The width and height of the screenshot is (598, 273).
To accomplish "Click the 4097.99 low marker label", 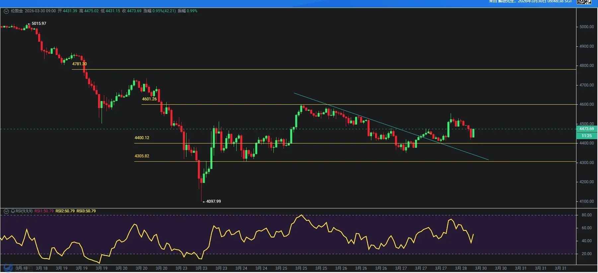I will 213,201.
